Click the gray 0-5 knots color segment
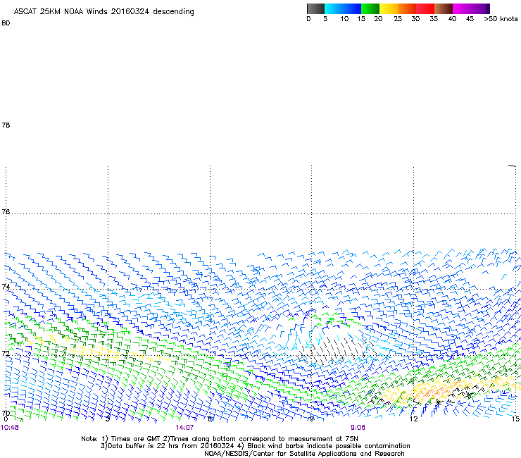 [315, 8]
